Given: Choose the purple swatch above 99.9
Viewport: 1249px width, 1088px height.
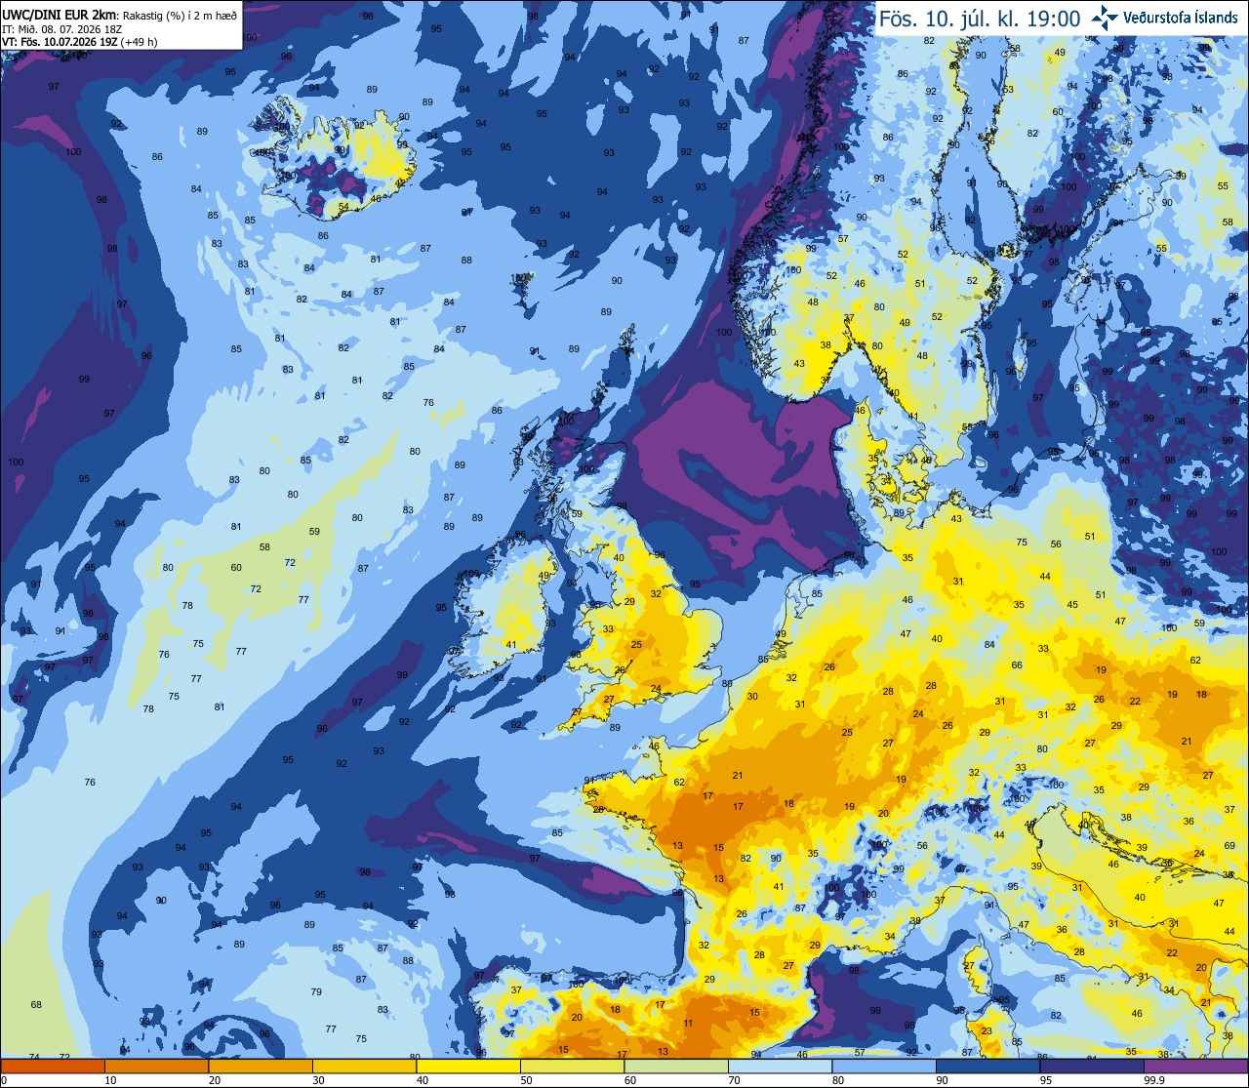Looking at the screenshot, I should pos(1195,1066).
